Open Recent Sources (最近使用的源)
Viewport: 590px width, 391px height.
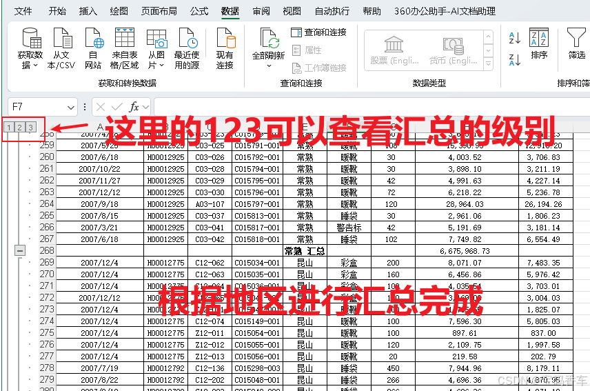[187, 48]
